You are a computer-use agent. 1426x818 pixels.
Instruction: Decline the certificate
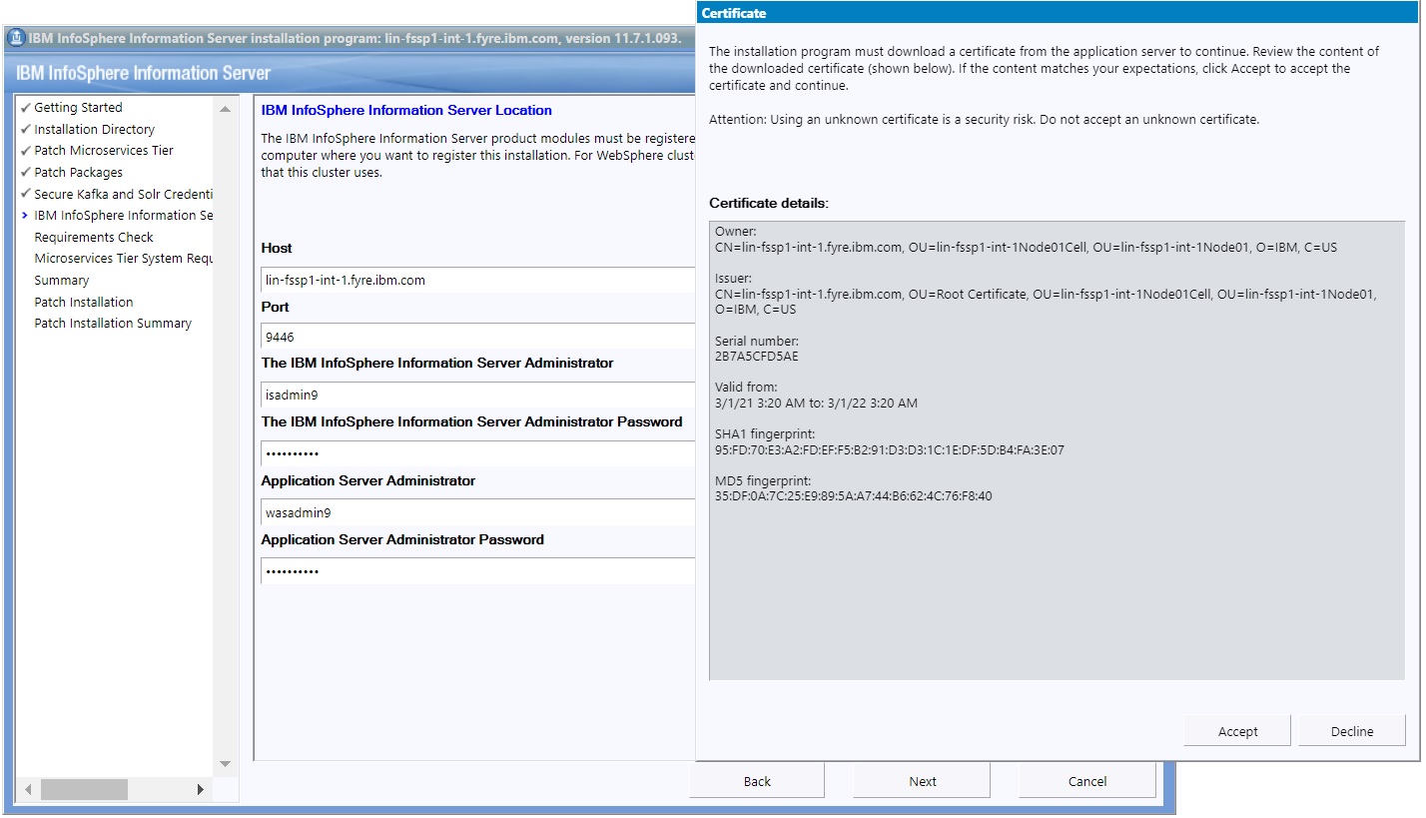[x=1351, y=731]
